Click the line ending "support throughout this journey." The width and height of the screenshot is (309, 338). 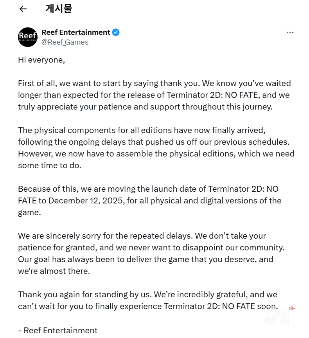145,106
